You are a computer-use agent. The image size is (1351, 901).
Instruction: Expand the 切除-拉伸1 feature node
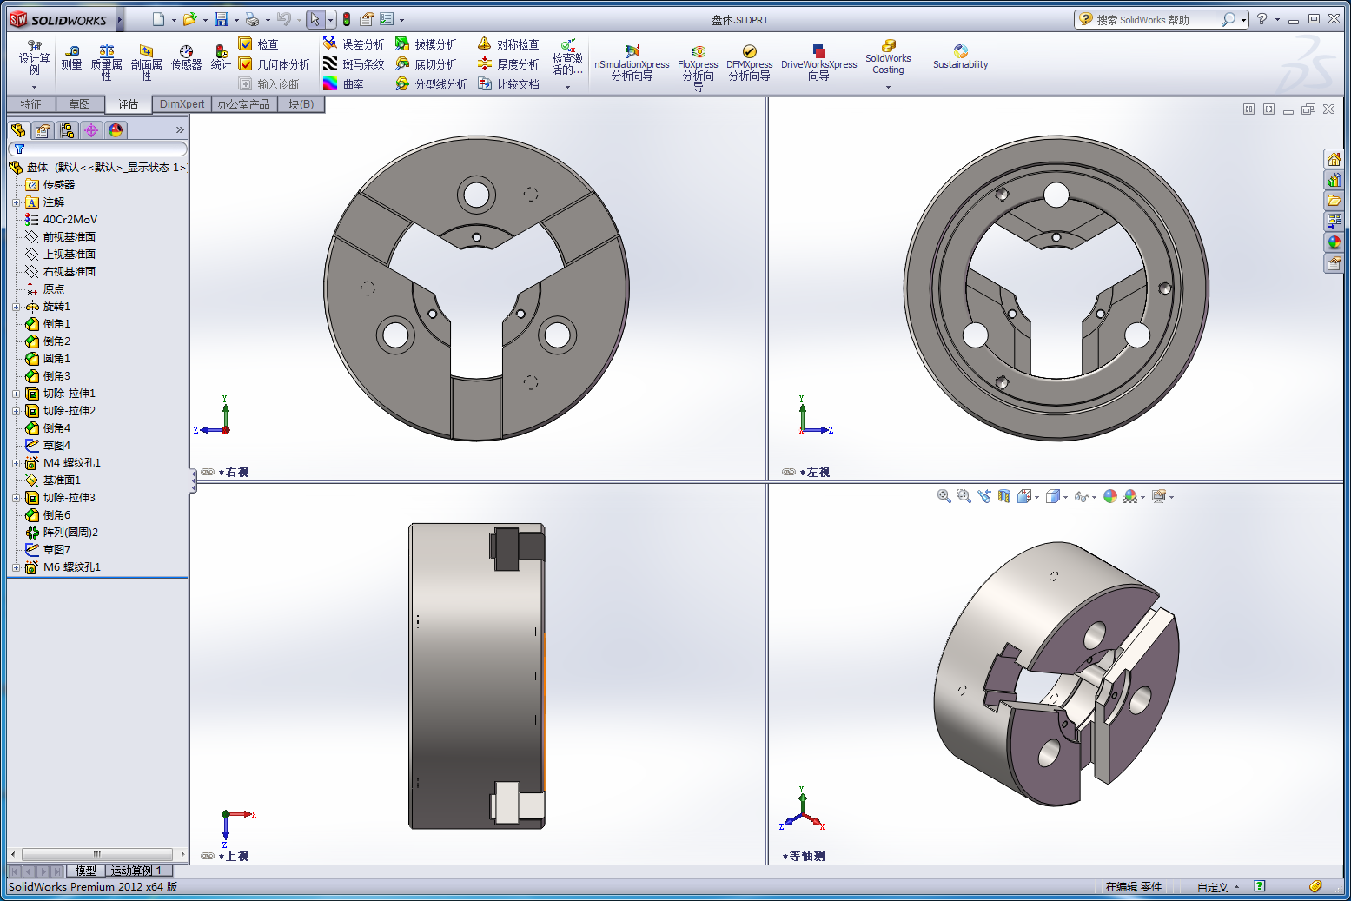pos(16,394)
